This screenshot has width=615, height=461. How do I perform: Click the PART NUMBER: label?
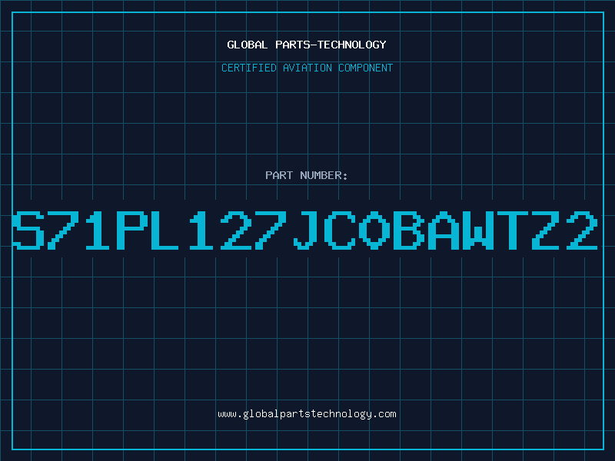point(307,175)
